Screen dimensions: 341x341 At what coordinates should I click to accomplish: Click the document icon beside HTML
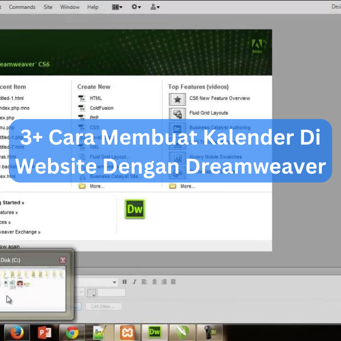[82, 98]
